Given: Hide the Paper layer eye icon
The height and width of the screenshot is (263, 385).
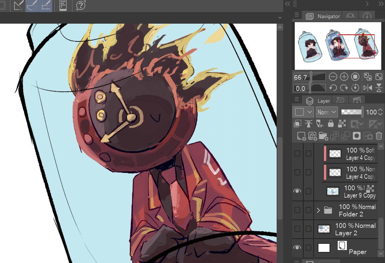Looking at the screenshot, I should (297, 247).
